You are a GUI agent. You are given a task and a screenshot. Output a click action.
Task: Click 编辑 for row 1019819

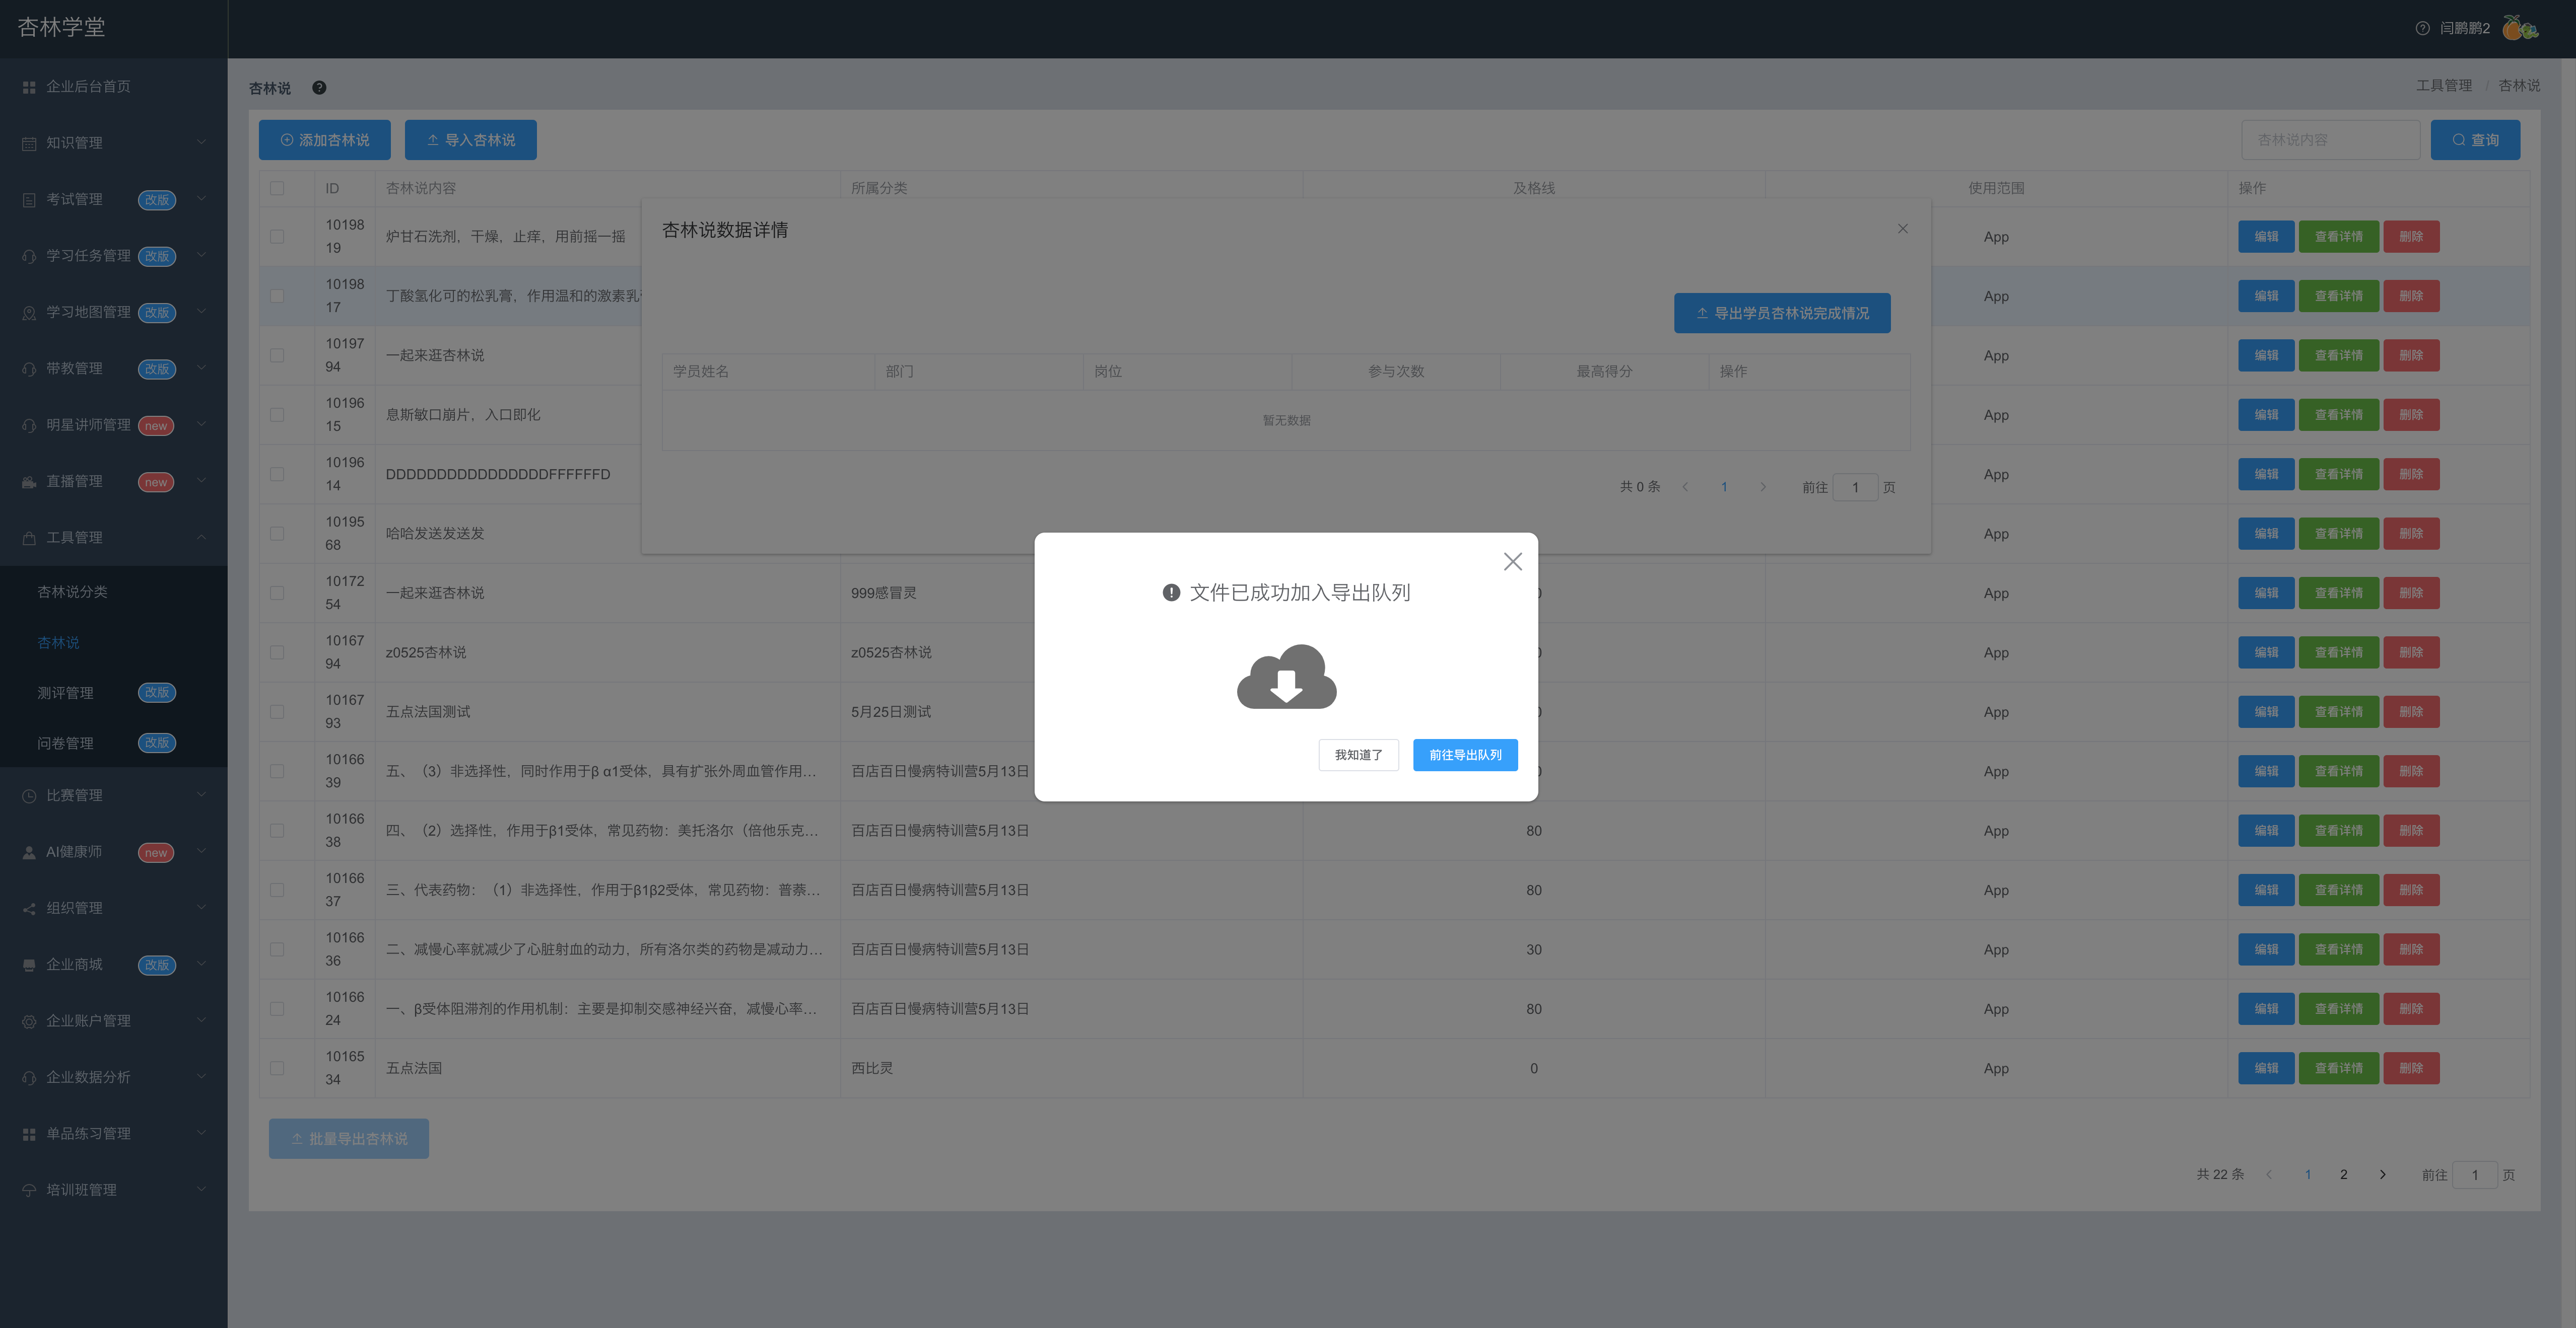pyautogui.click(x=2265, y=237)
